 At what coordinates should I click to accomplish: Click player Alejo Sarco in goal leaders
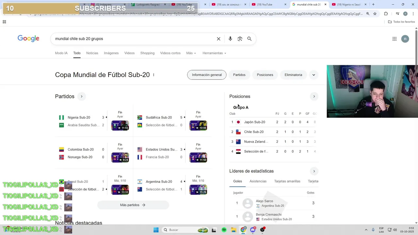point(274,203)
